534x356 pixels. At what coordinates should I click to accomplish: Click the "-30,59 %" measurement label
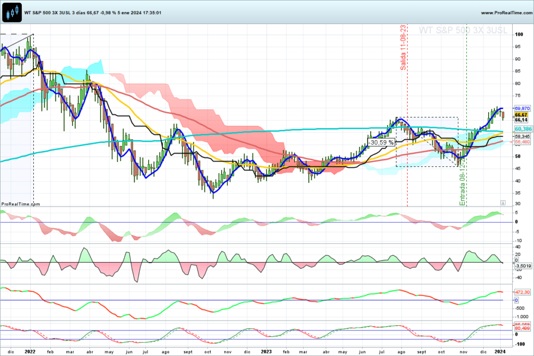point(381,143)
